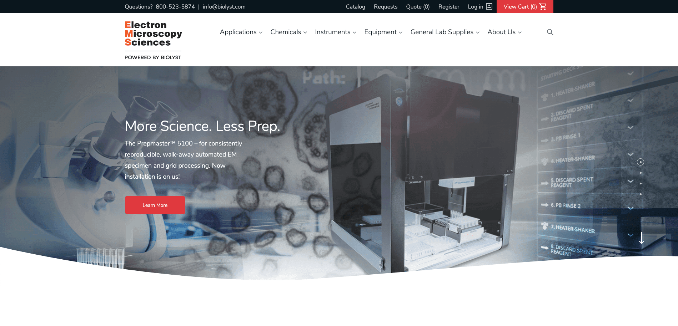The width and height of the screenshot is (678, 326).
Task: Click the Learn More button
Action: coord(155,205)
